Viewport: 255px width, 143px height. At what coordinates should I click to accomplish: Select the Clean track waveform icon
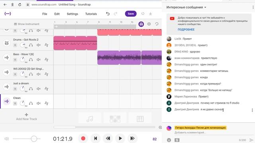(x=7, y=101)
